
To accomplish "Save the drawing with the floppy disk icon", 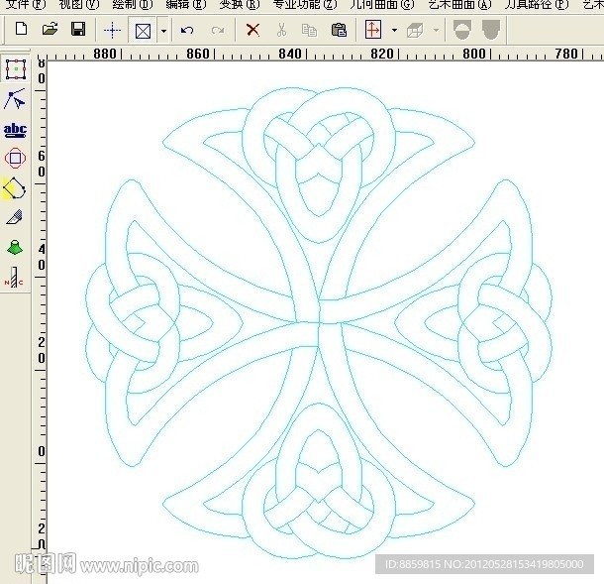I will (78, 29).
